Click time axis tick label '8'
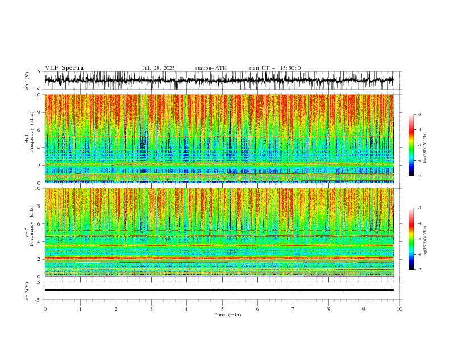The height and width of the screenshot is (347, 450). click(328, 309)
